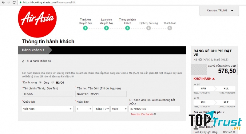Click step 3 circle Thông tin hành khách
The height and width of the screenshot is (134, 246).
click(128, 28)
